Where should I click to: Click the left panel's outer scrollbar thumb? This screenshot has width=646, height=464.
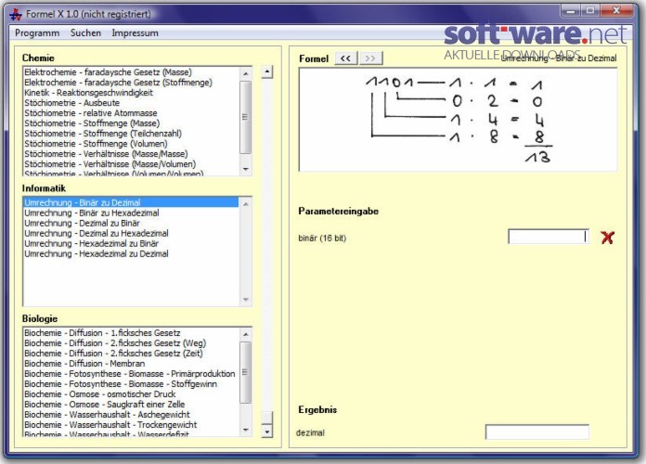267,418
